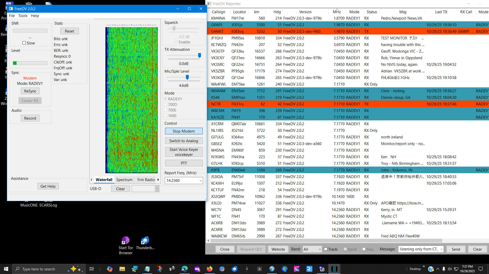Check the Track checkbox in FreeDV Reporter
This screenshot has height=274, width=489.
(325, 249)
